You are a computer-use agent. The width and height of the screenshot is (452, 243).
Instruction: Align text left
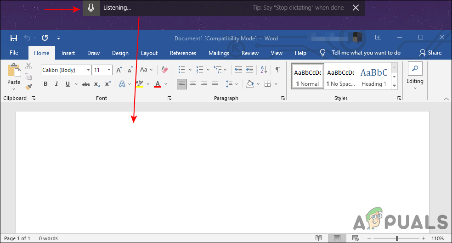[181, 84]
